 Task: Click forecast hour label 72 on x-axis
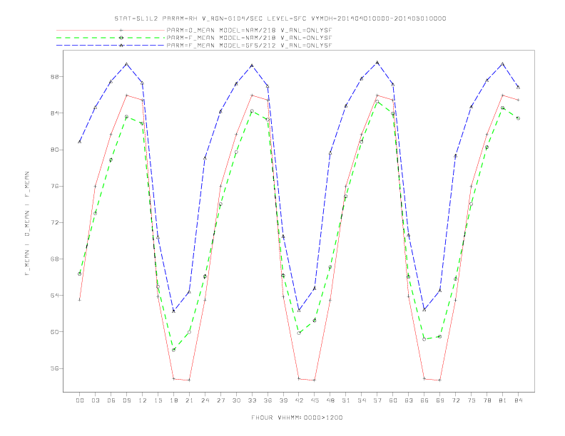pyautogui.click(x=456, y=400)
